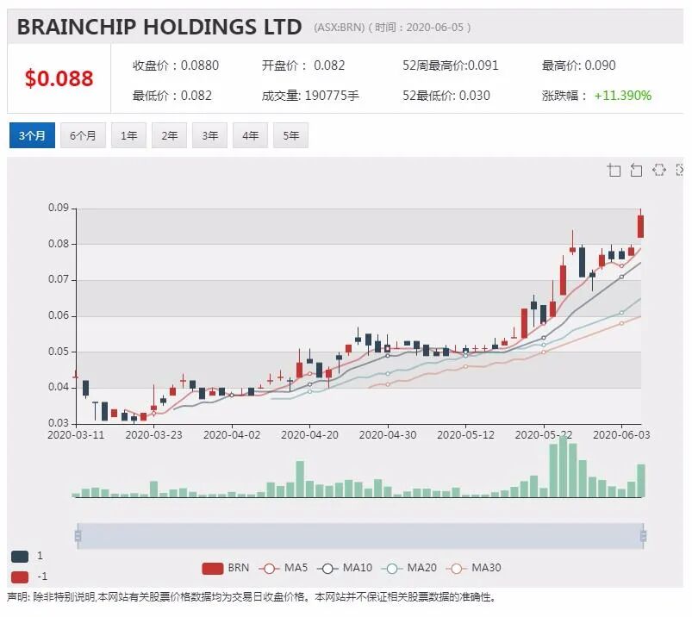Switch to the 6个月 range tab
The image size is (692, 617).
[83, 135]
